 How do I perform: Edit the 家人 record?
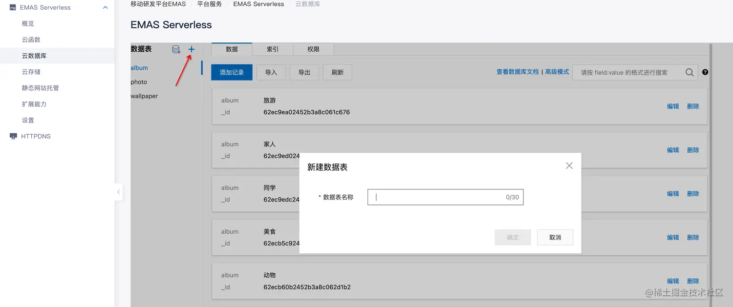click(673, 150)
